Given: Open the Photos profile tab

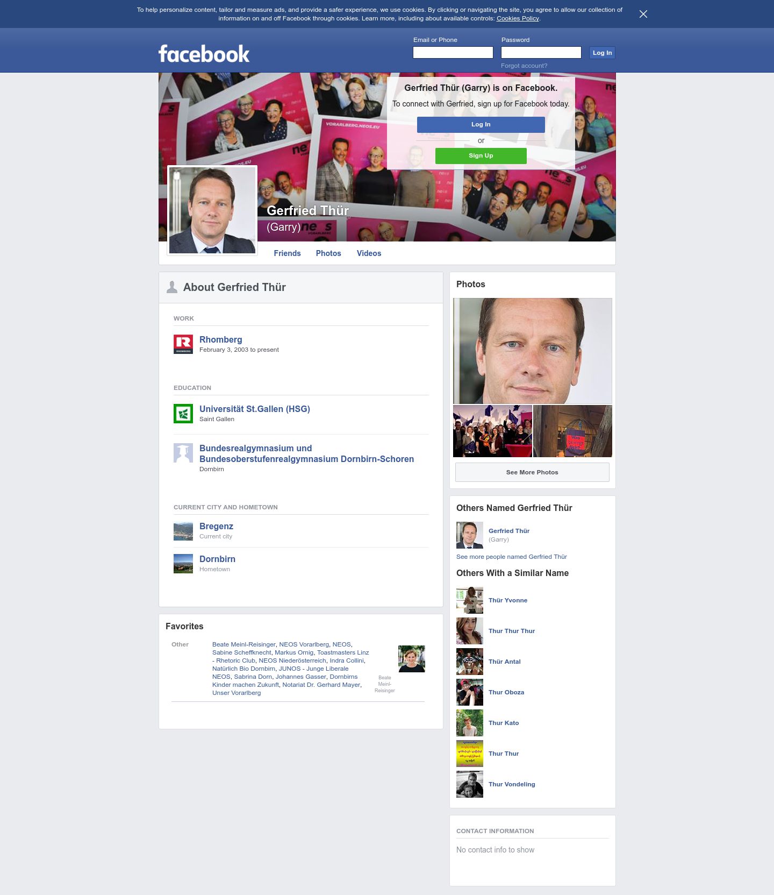Looking at the screenshot, I should [x=328, y=253].
